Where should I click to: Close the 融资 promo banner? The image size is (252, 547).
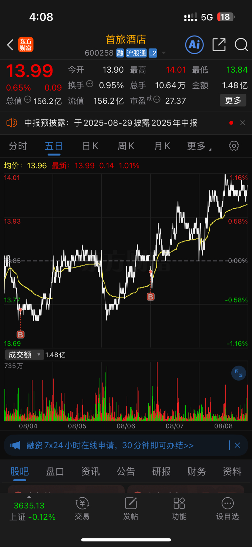click(x=237, y=445)
